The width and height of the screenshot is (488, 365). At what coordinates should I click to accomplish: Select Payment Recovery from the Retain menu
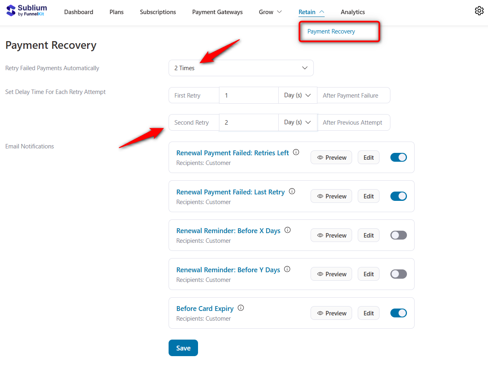click(331, 31)
